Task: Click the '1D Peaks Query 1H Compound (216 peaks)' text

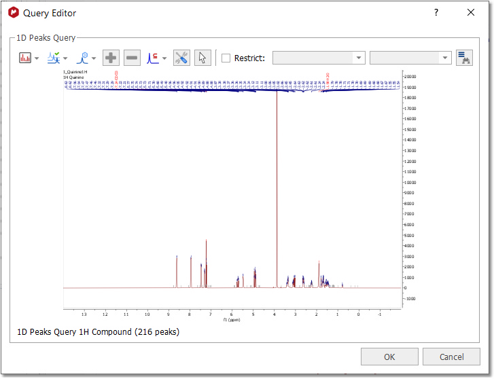Action: (99, 332)
